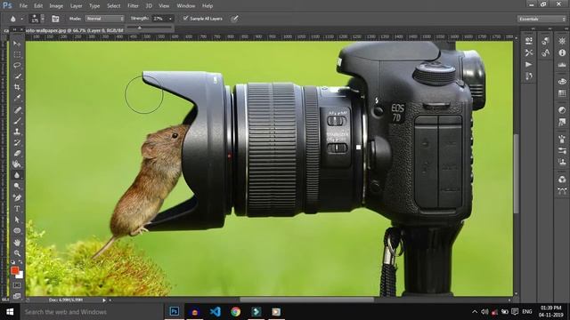Open the Tool Presets crossed-tools icon
This screenshot has width=570, height=320.
click(528, 52)
